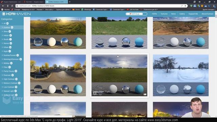The height and width of the screenshot is (122, 217).
Task: Expand the Мои сайты bookmark folder
Action: pyautogui.click(x=50, y=9)
